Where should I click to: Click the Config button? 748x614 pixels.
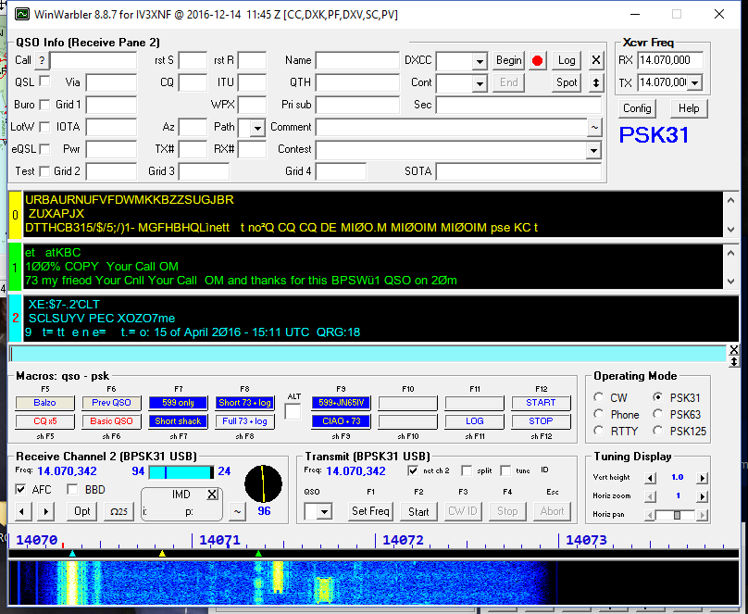pyautogui.click(x=637, y=108)
